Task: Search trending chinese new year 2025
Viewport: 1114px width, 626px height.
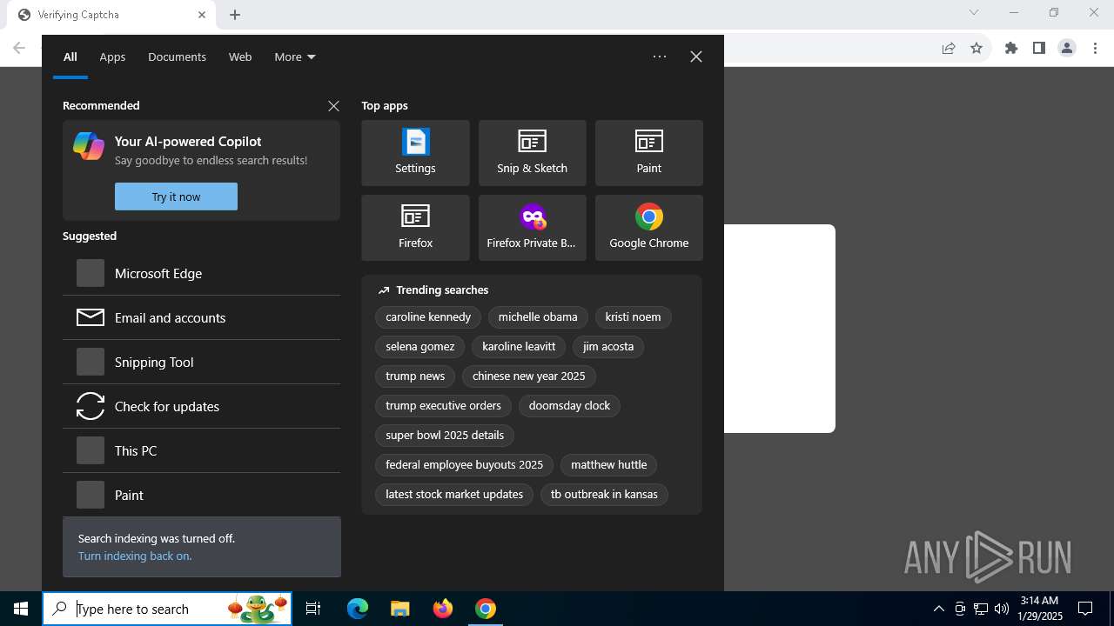Action: pos(529,376)
